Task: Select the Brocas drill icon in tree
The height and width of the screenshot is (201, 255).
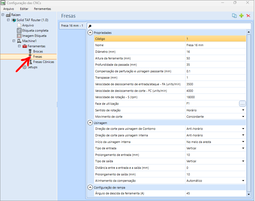Action: click(x=30, y=51)
